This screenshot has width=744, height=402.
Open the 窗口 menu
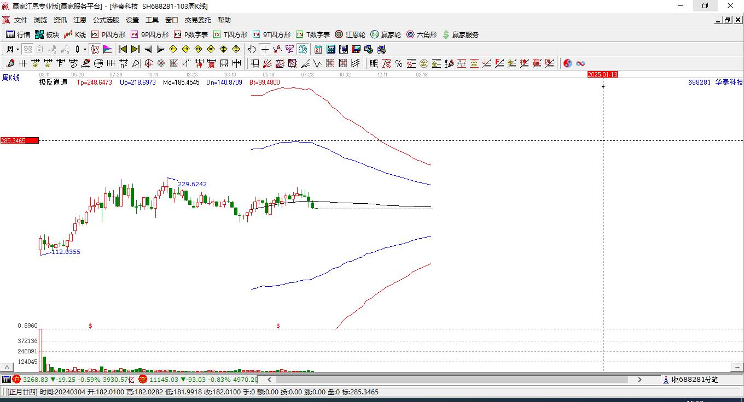pyautogui.click(x=172, y=20)
